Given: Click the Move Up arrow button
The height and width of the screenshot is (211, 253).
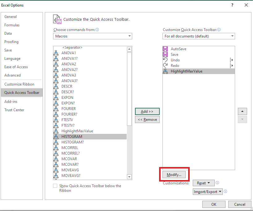Looking at the screenshot, I should coord(242,111).
